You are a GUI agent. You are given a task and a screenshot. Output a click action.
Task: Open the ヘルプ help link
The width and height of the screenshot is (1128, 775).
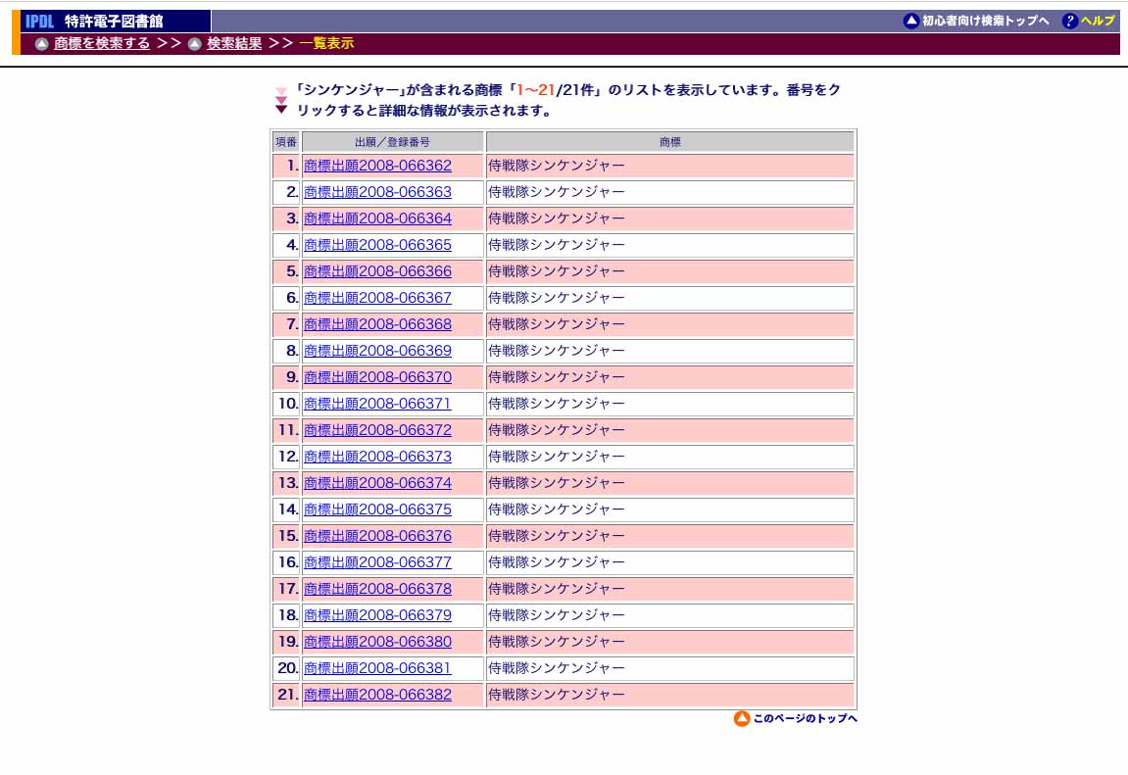coord(1099,21)
